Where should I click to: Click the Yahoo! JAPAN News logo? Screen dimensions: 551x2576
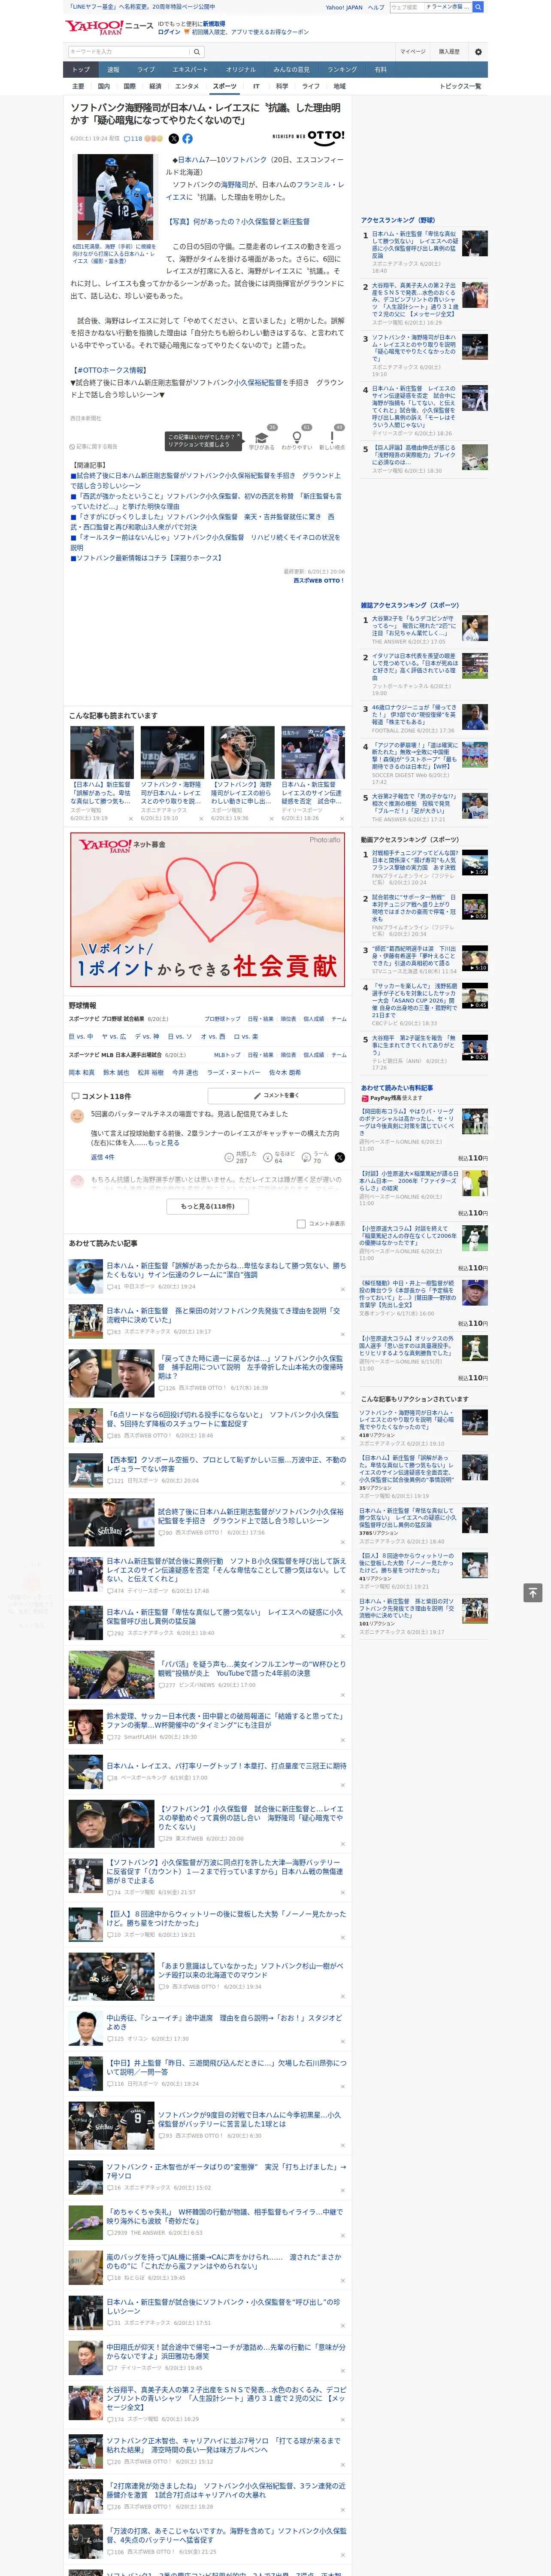click(x=109, y=27)
